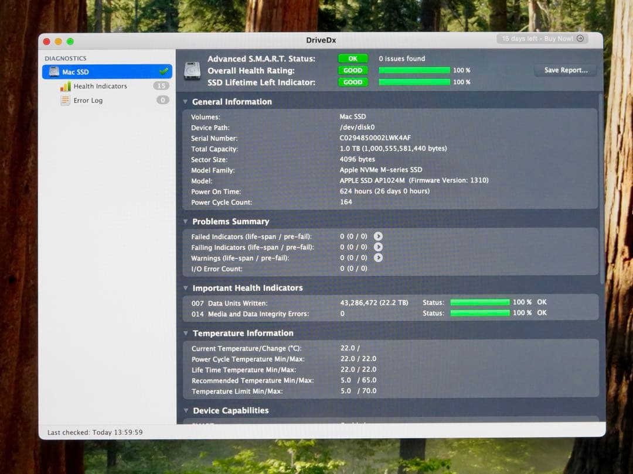View details arrow next to Warnings row
This screenshot has width=633, height=474.
coord(378,257)
